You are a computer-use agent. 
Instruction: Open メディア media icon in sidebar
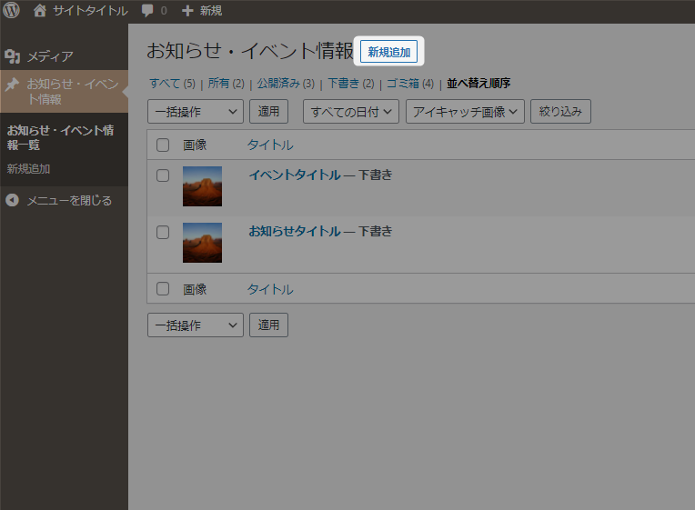[x=13, y=56]
